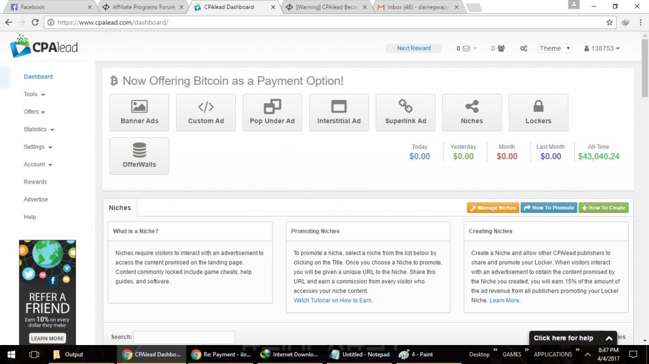Image resolution: width=649 pixels, height=364 pixels.
Task: Click in the niche Search field
Action: pyautogui.click(x=184, y=337)
